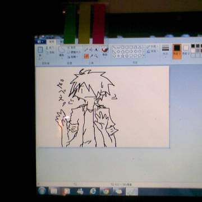Image resolution: width=202 pixels, height=202 pixels.
Task: Toggle the highlighted Eraser tool
Action: pos(86,56)
